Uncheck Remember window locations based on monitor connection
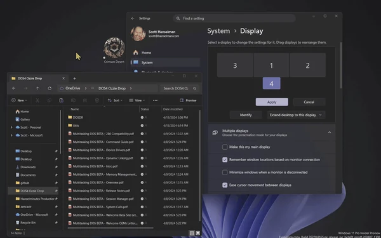 225,159
